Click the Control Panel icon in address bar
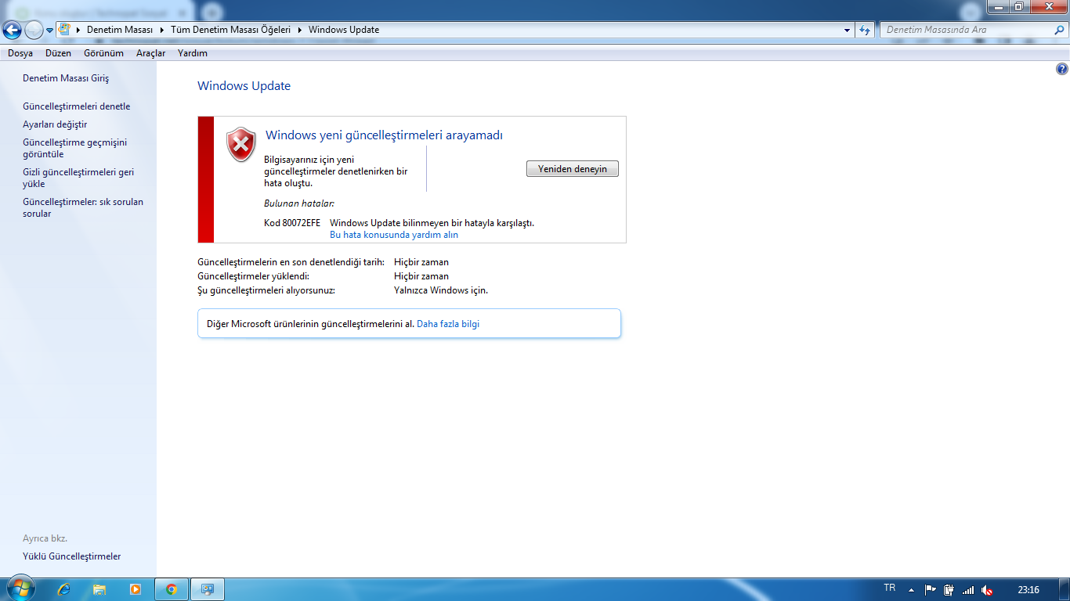 pyautogui.click(x=65, y=30)
